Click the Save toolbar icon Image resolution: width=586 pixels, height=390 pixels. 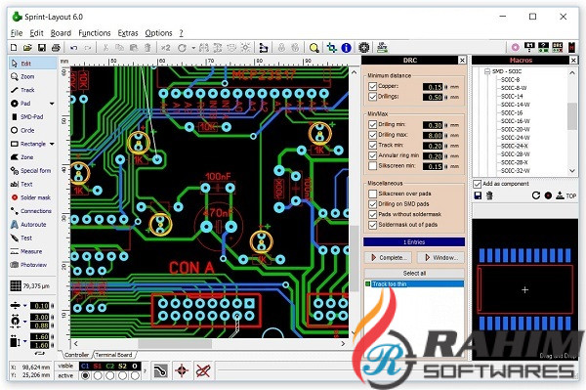[x=41, y=48]
